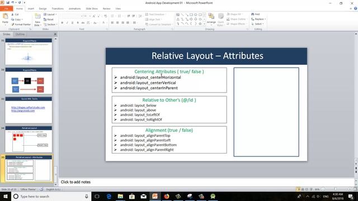Open the Slide Show ribbon tab
This screenshot has height=201, width=358.
[92, 9]
